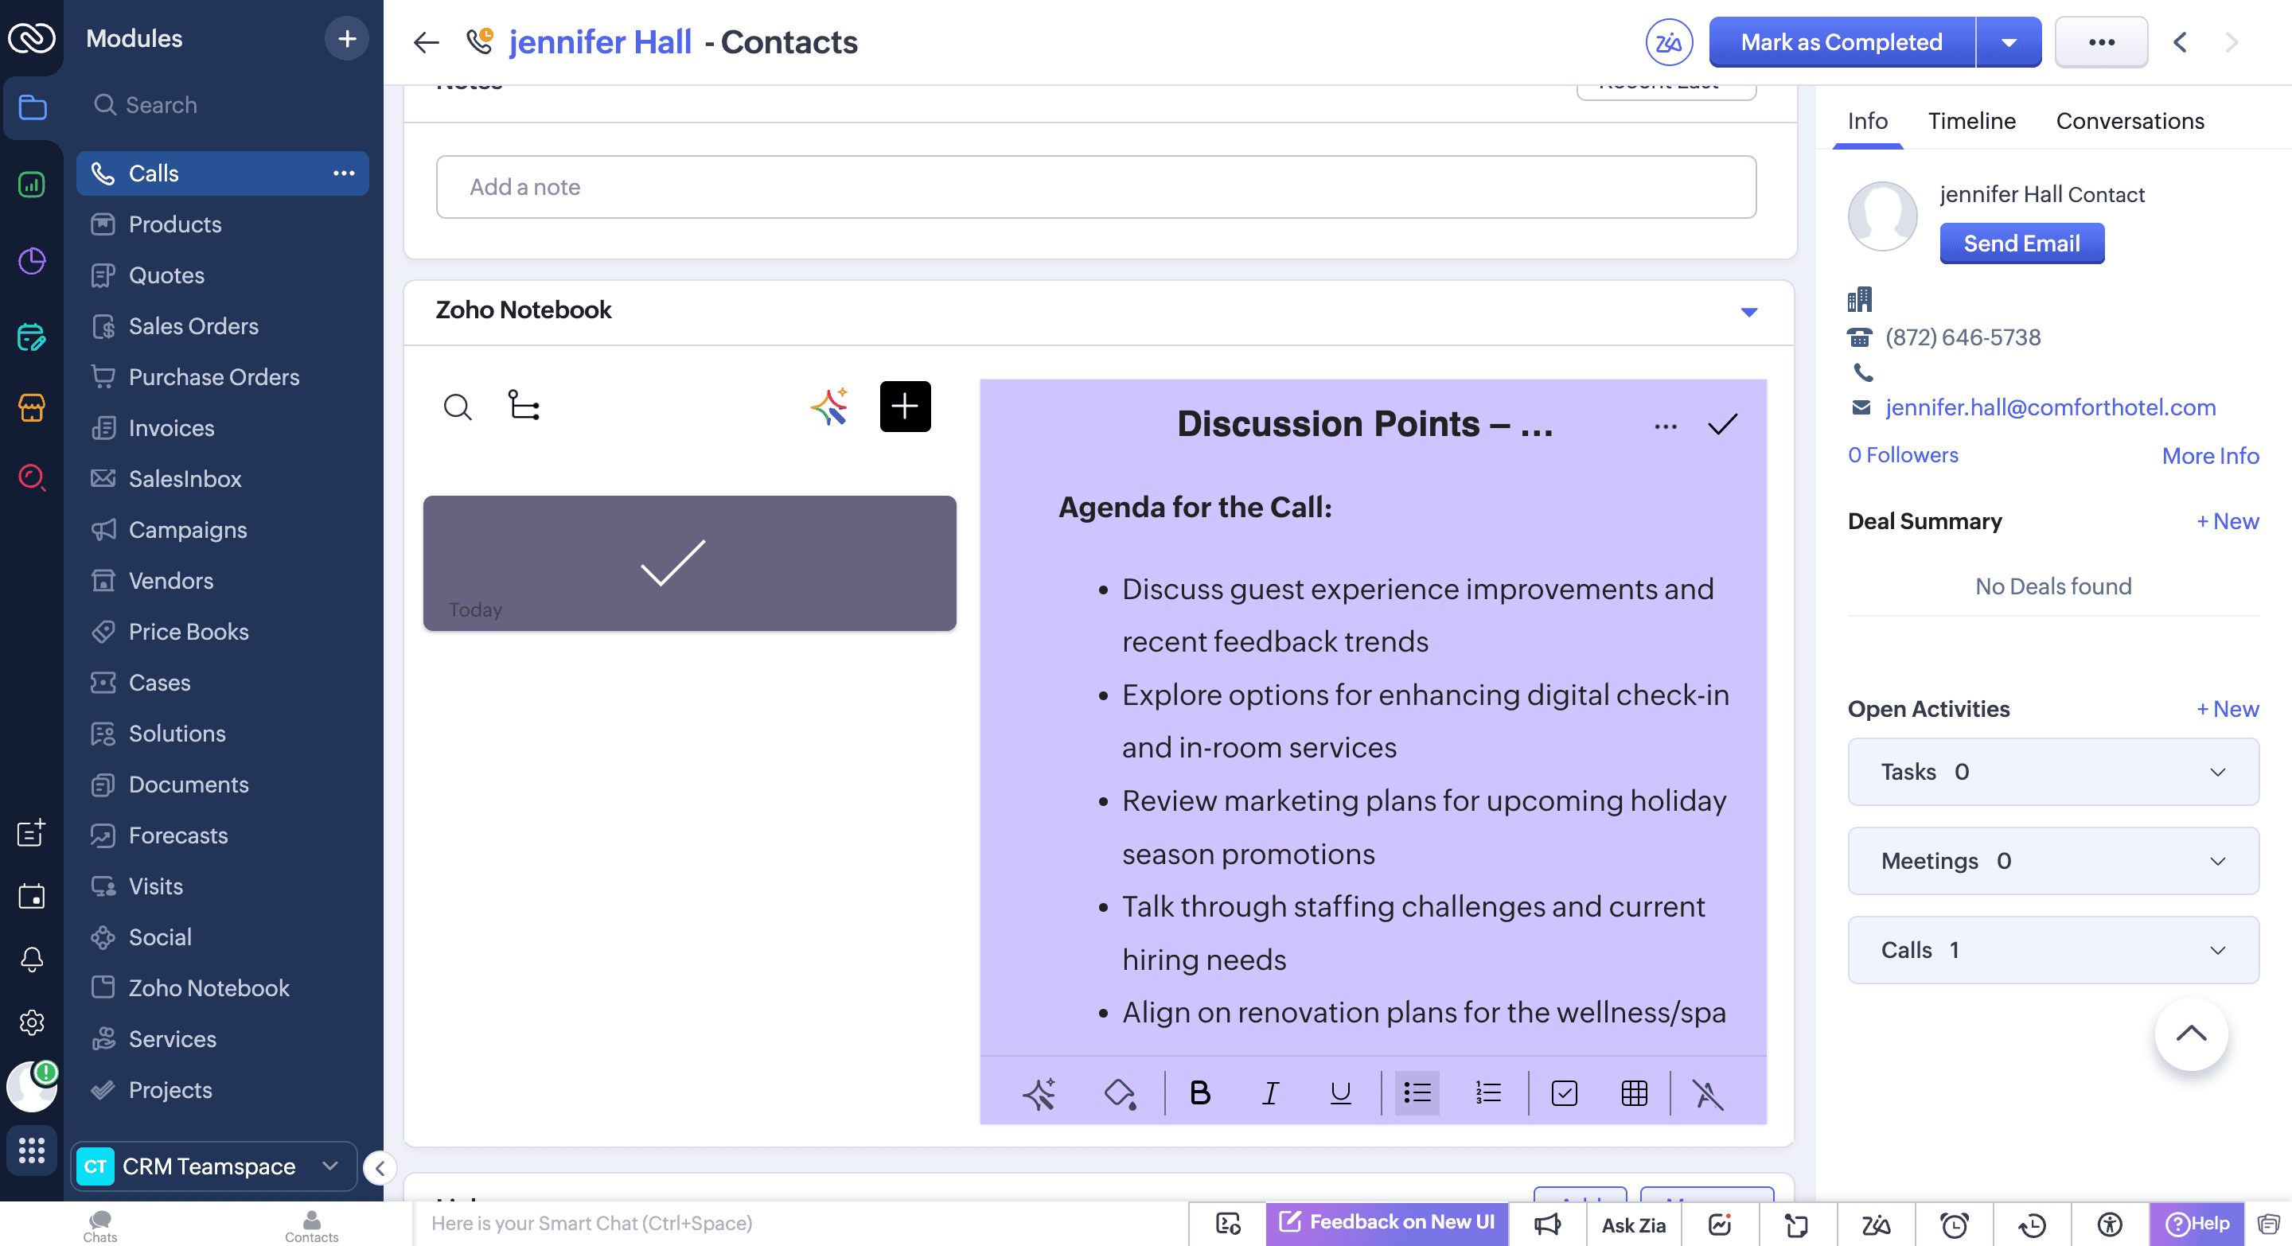Viewport: 2292px width, 1246px height.
Task: Switch to the Timeline tab
Action: pos(1970,121)
